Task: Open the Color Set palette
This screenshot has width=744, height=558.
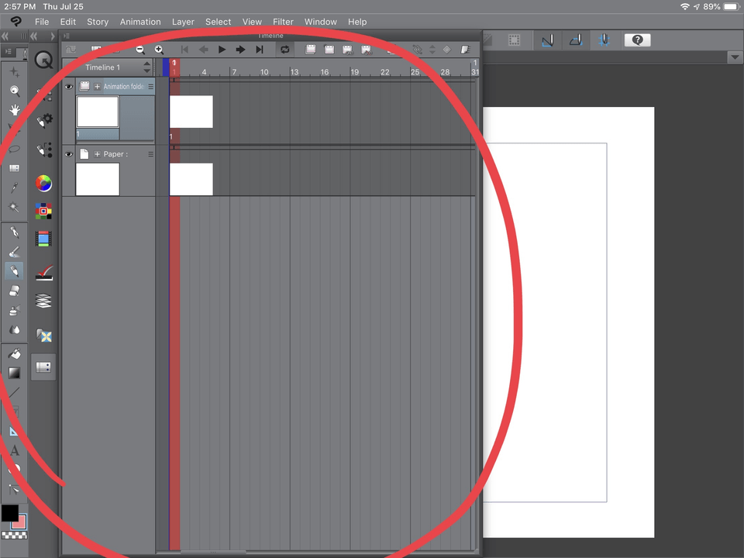Action: coord(43,211)
